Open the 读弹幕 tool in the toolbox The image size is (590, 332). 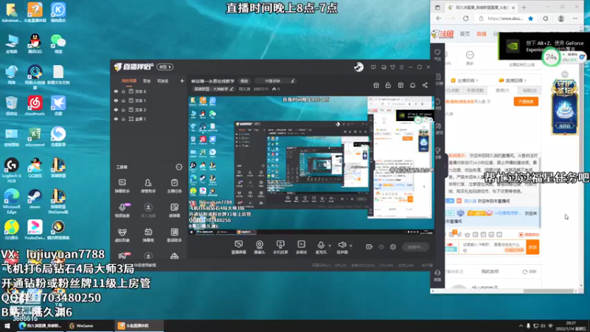click(174, 210)
